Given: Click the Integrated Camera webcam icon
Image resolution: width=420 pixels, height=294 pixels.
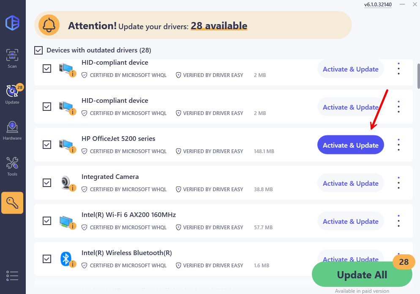Looking at the screenshot, I should pos(66,183).
